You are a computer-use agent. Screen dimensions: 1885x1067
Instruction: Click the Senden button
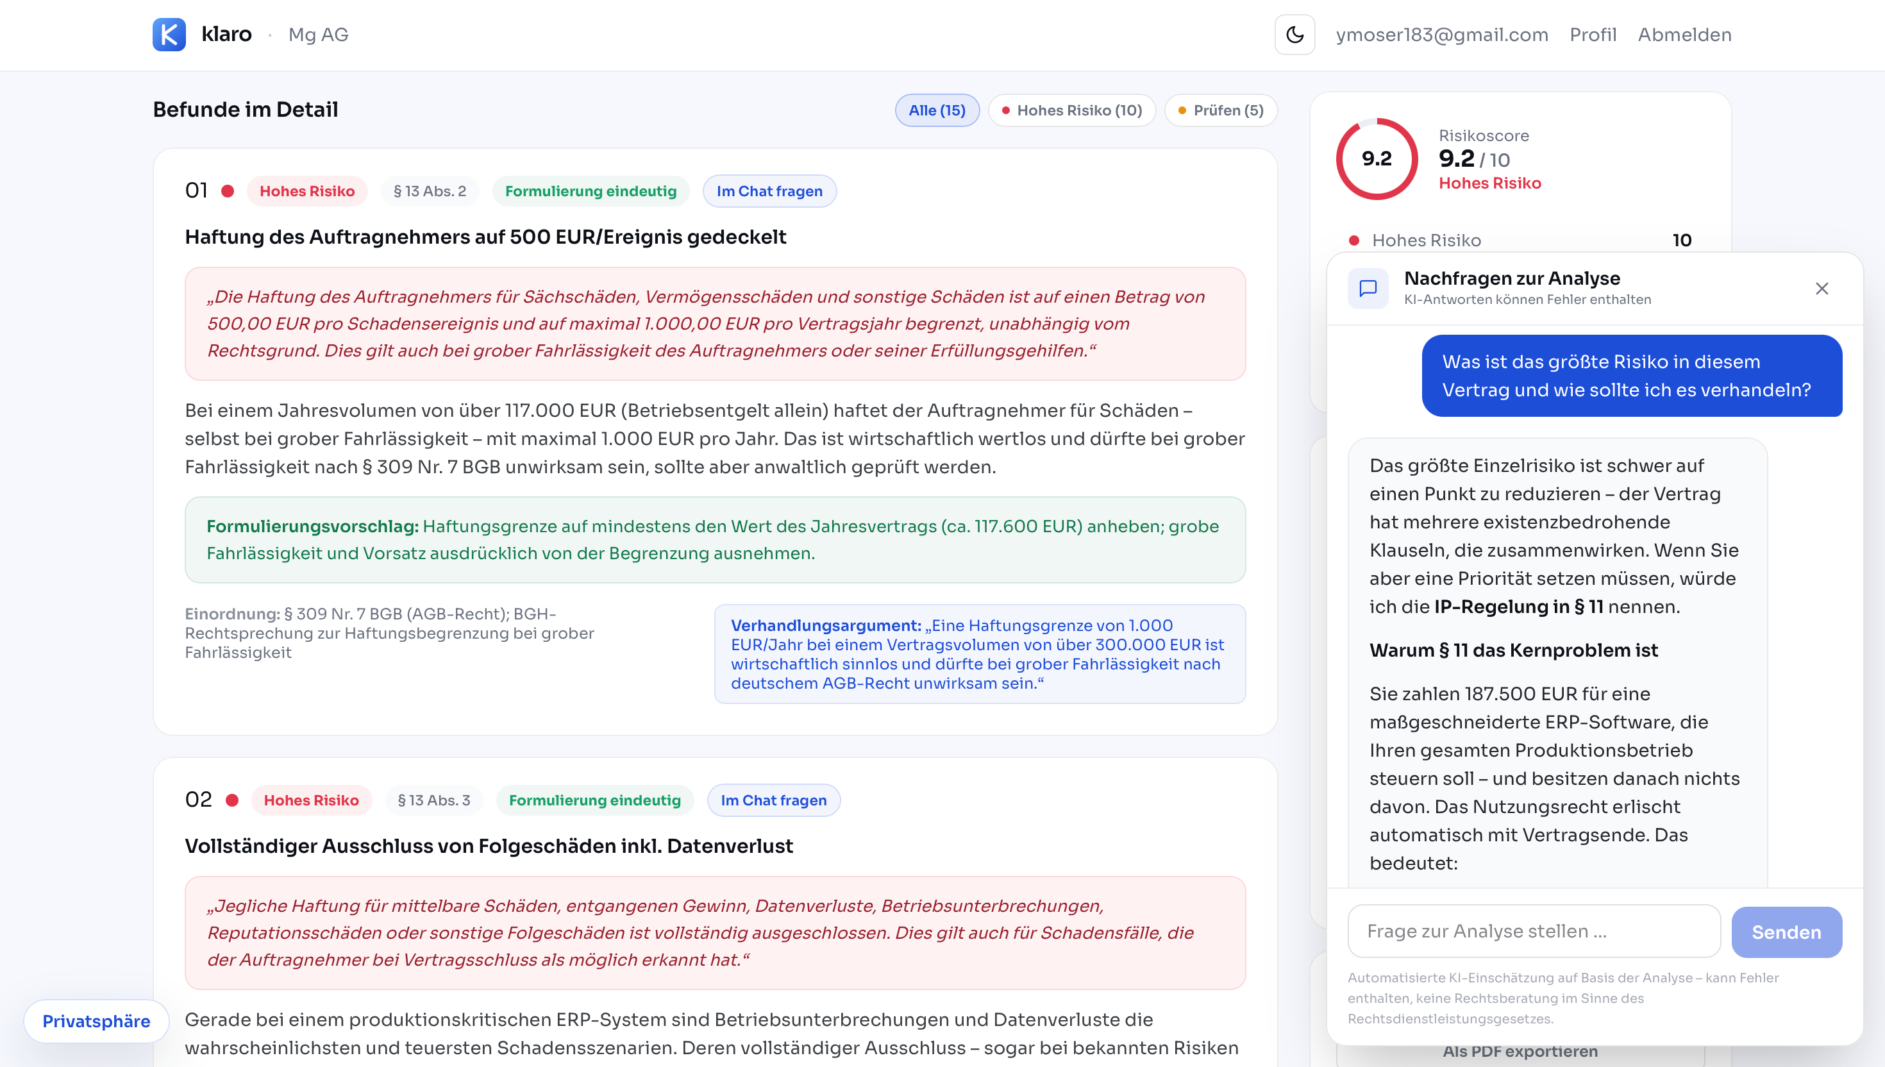pos(1786,932)
